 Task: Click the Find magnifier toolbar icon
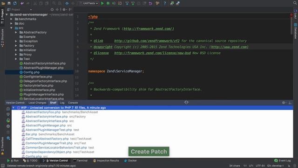(54, 3)
